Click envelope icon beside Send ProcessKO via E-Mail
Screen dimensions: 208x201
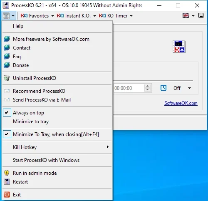pyautogui.click(x=7, y=99)
